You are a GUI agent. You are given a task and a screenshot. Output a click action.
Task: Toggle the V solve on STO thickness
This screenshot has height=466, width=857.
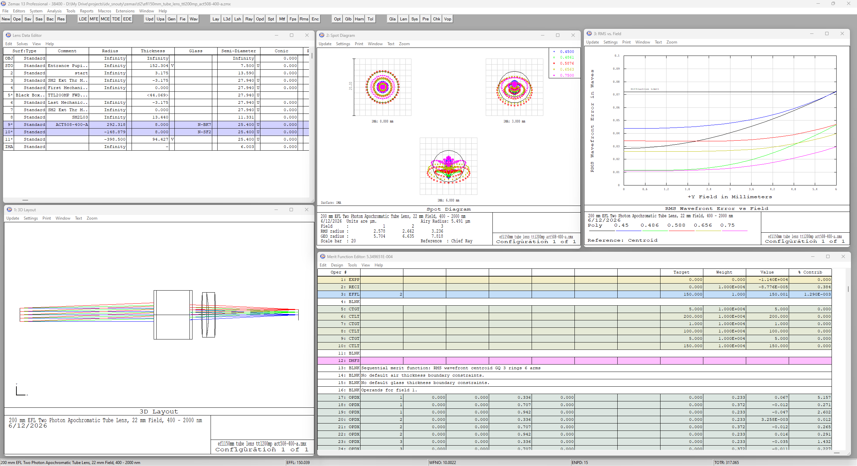172,66
